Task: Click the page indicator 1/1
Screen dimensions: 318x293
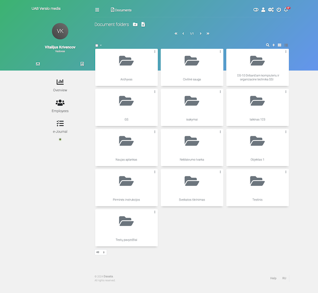Action: (x=192, y=34)
